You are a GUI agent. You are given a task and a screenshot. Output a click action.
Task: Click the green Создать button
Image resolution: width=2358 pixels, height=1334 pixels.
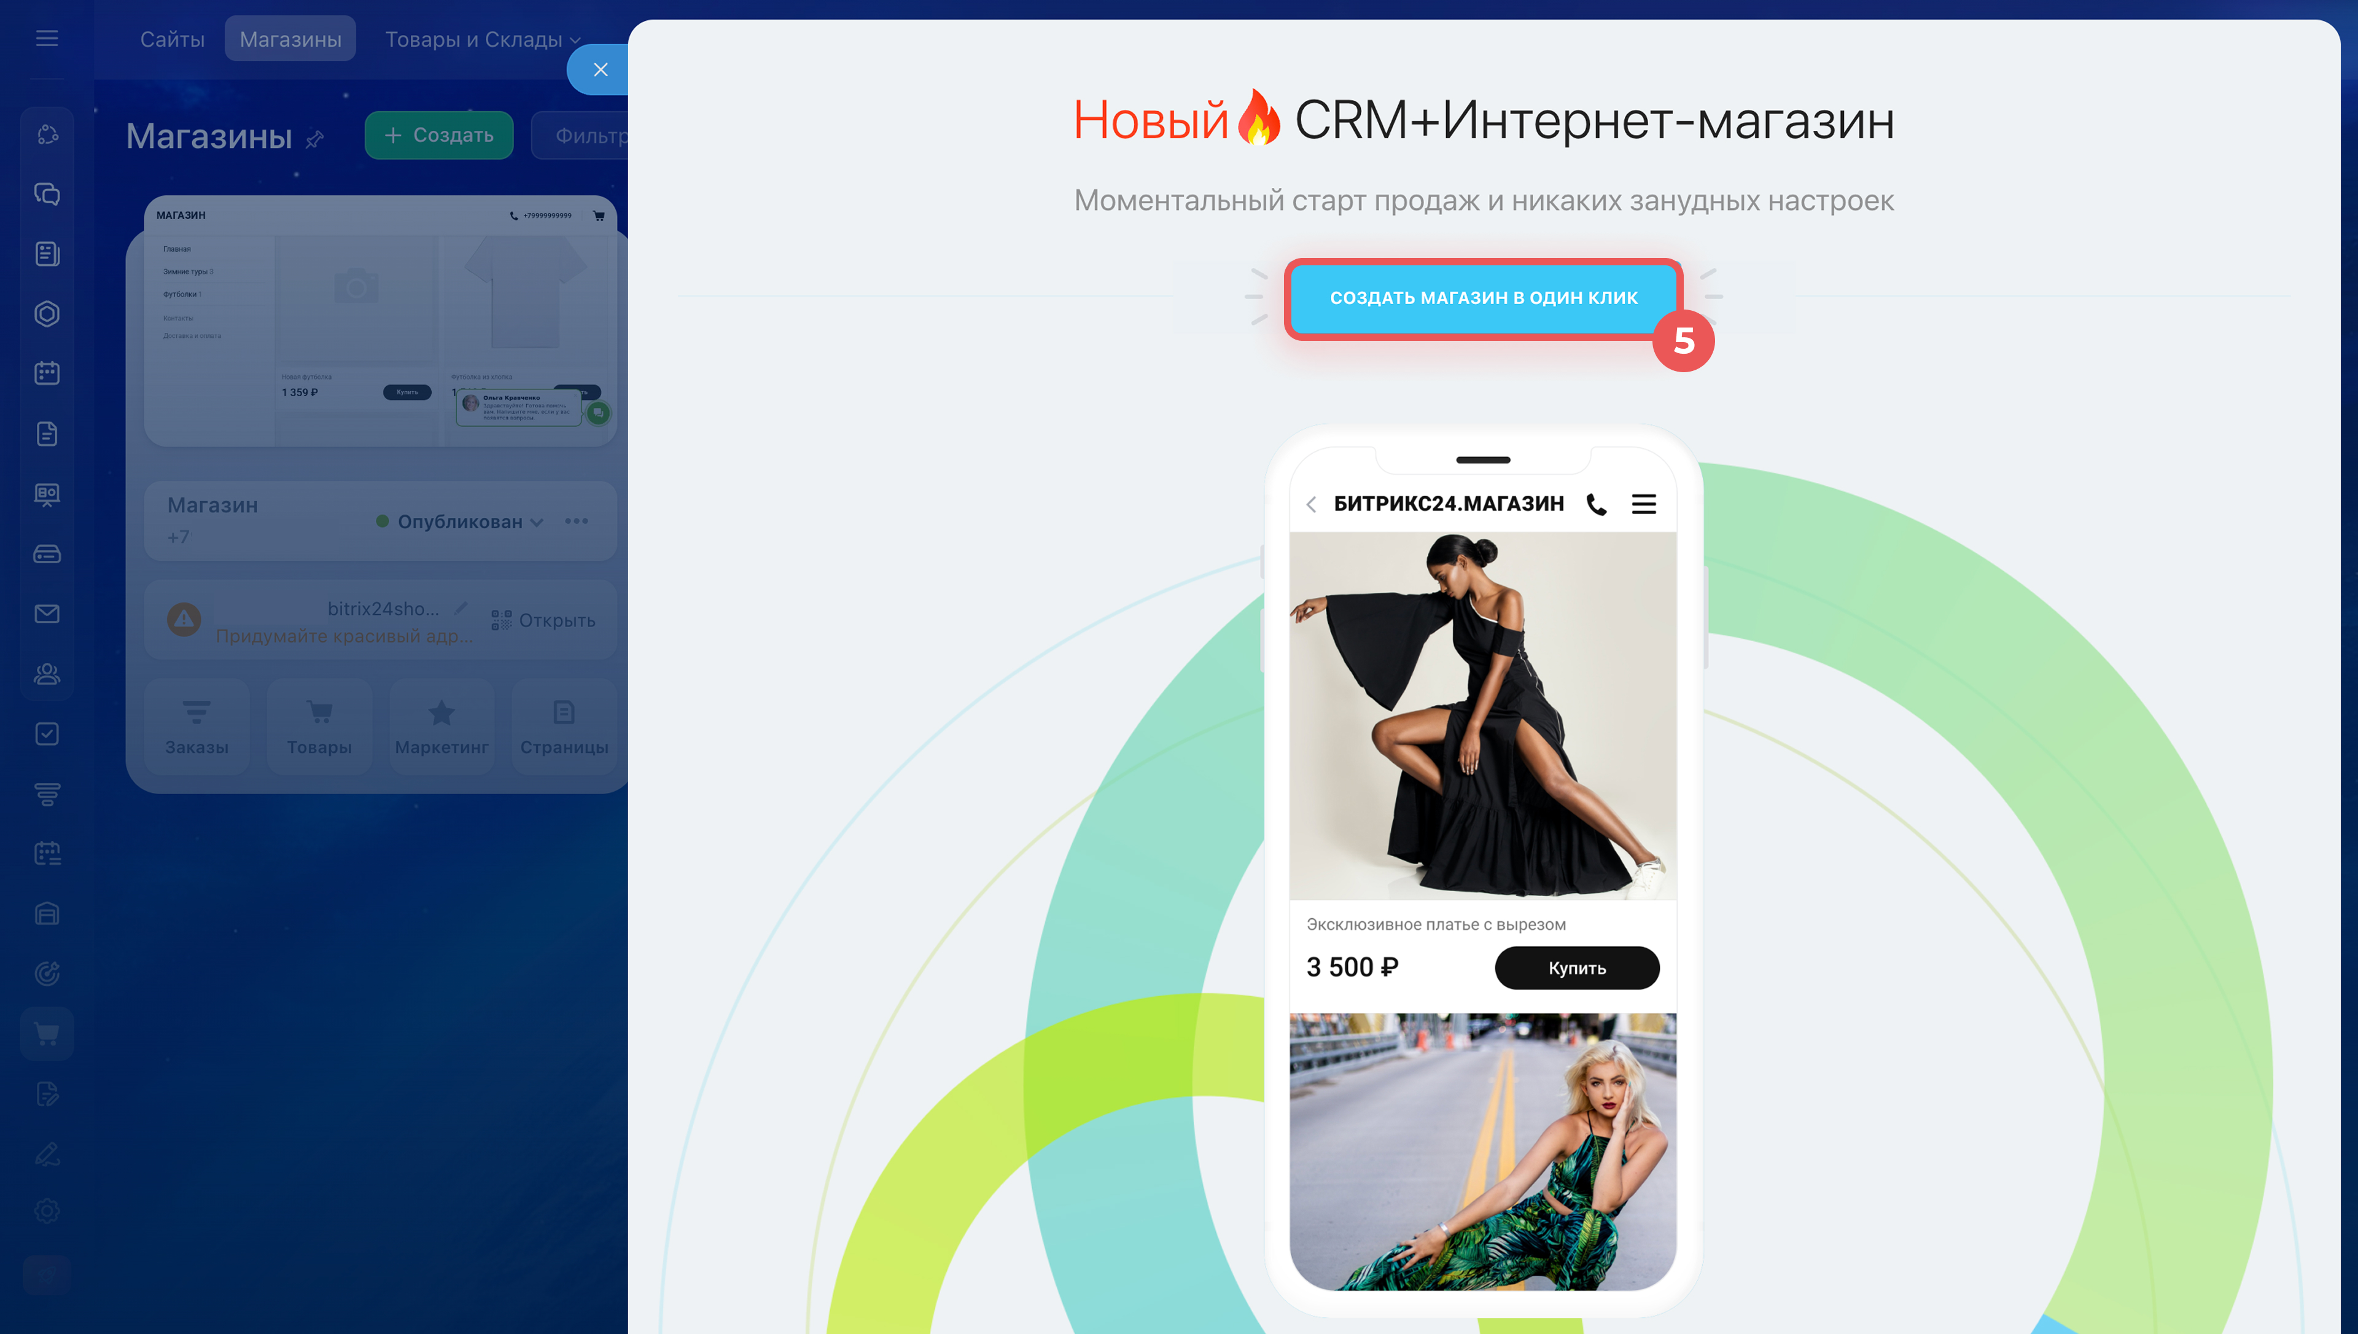coord(438,136)
